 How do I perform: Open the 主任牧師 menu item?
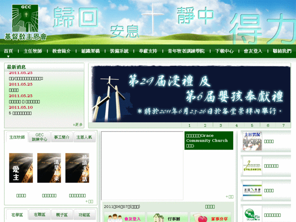click(x=33, y=51)
